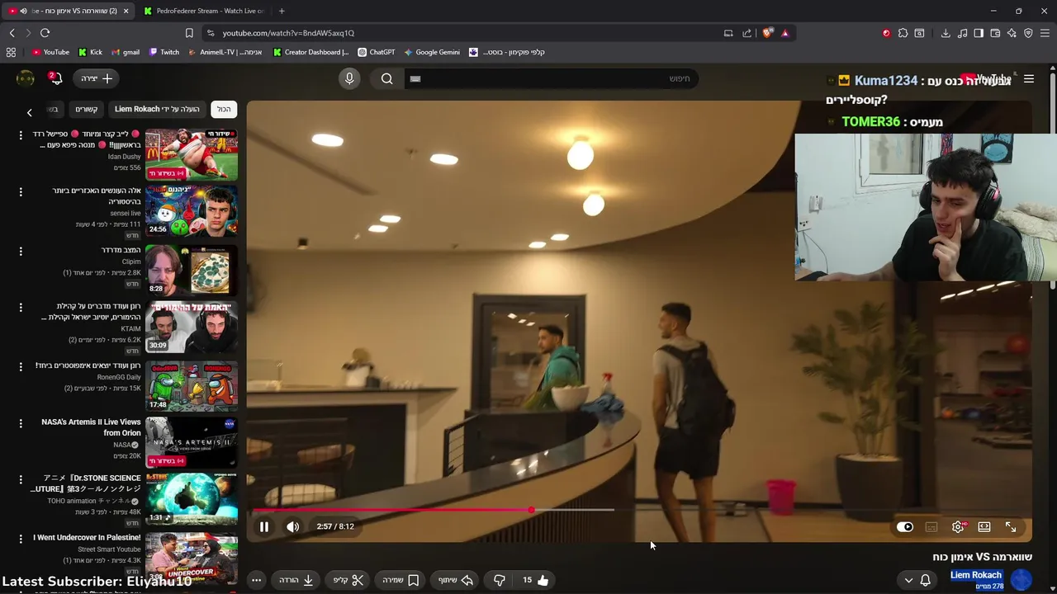The image size is (1057, 594).
Task: Click the יצירה create button
Action: point(97,78)
